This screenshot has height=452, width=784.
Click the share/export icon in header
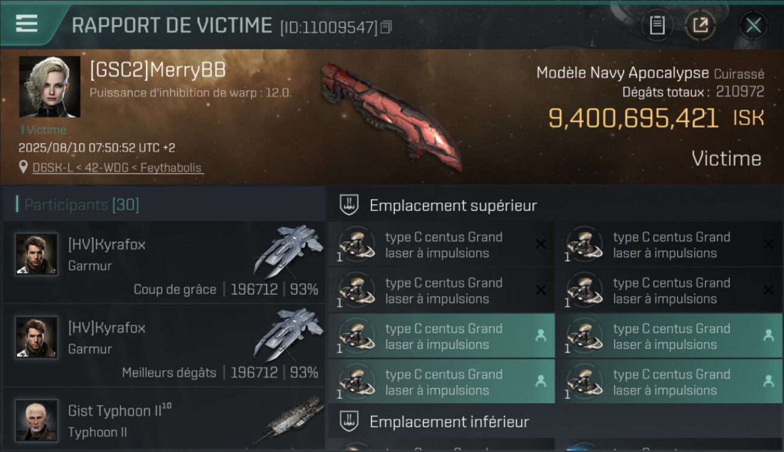pos(700,25)
